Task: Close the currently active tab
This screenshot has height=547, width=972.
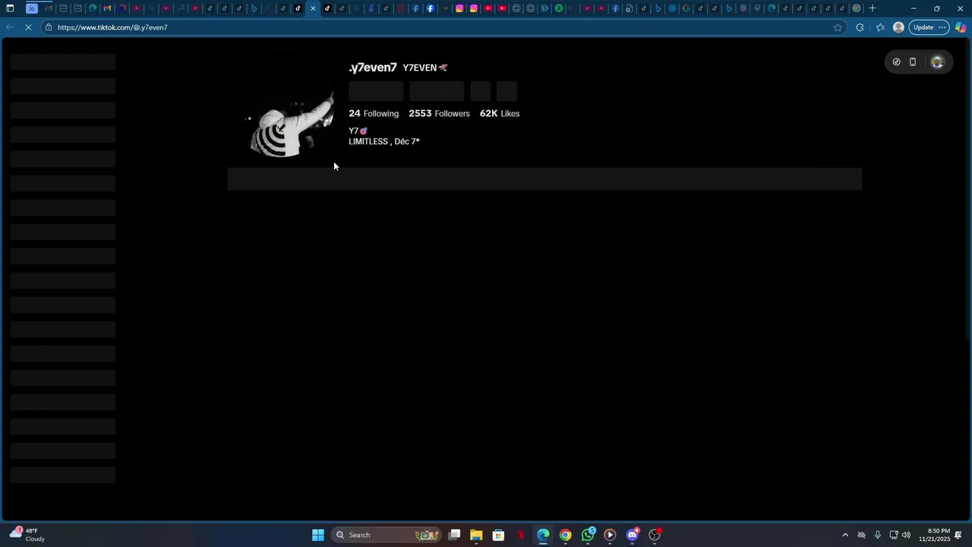Action: (313, 8)
